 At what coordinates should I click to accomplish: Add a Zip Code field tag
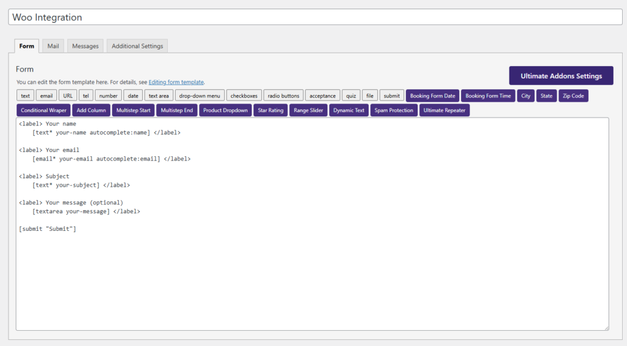click(x=573, y=96)
